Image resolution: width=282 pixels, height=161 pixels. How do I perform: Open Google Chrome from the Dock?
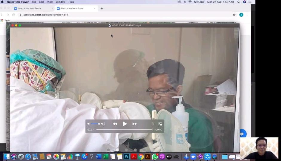coord(141,157)
